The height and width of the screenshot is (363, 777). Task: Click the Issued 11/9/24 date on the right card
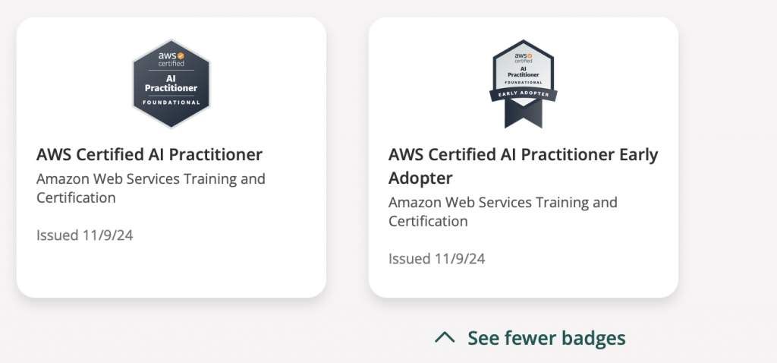tap(436, 258)
